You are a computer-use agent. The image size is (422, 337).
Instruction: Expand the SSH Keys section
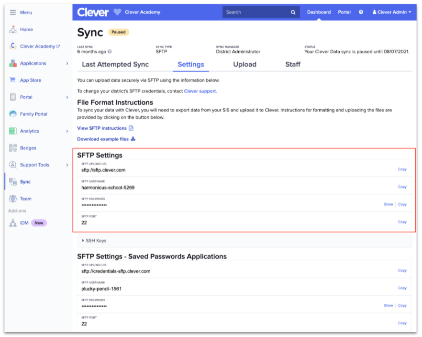click(96, 240)
